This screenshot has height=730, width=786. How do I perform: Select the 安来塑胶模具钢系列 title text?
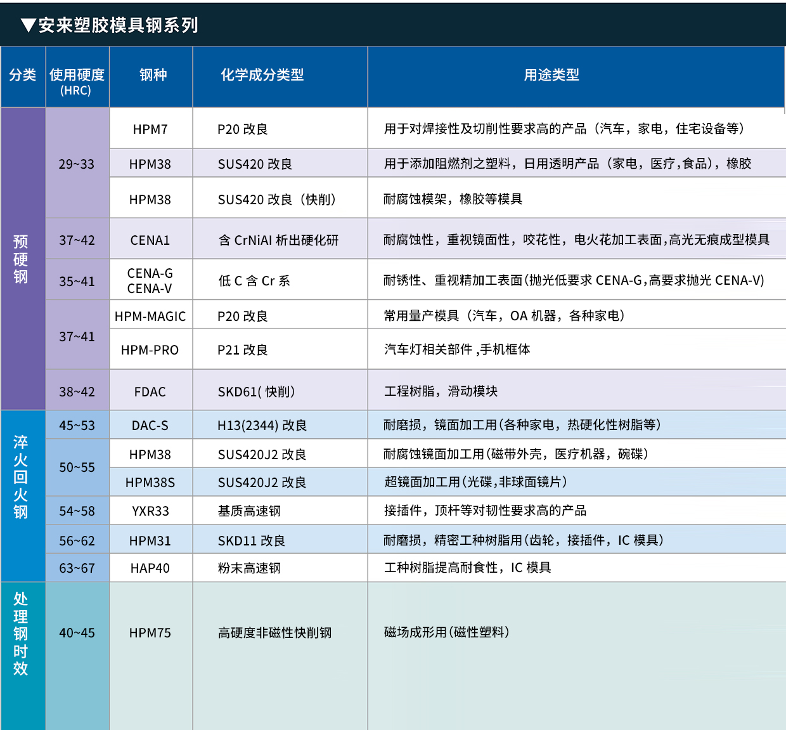(119, 25)
